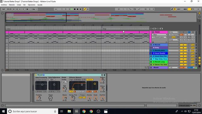
Task: Select the E Vocal Short Rev track
Action: pyautogui.click(x=160, y=56)
